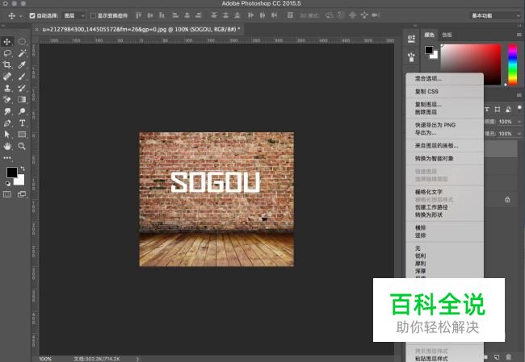This screenshot has width=525, height=362.
Task: Swap foreground and background colors
Action: tap(23, 169)
